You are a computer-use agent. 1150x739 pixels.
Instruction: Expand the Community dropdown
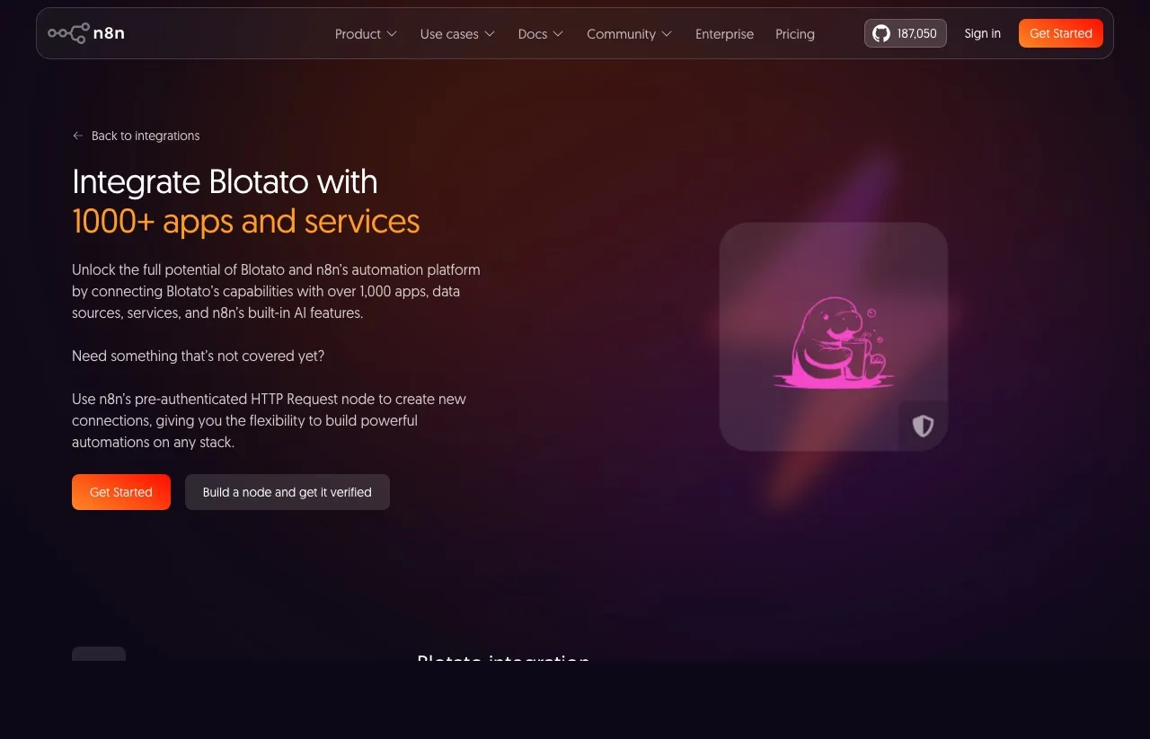[629, 34]
